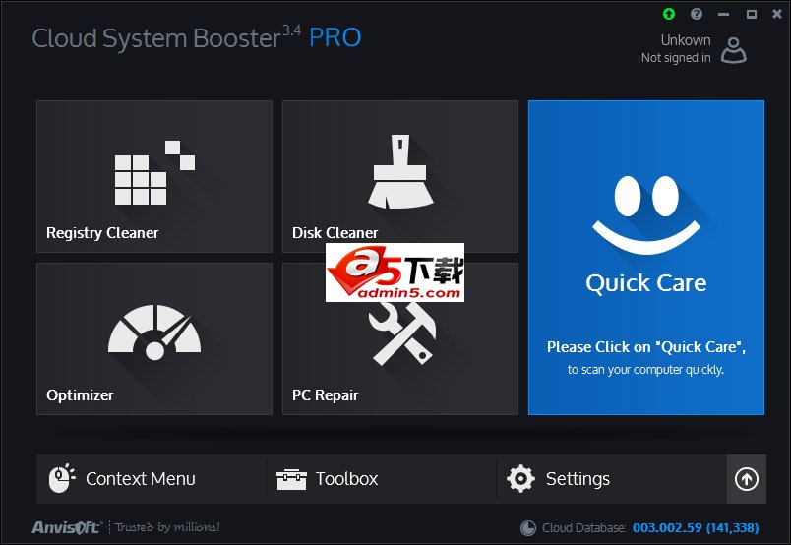Screen dimensions: 791x545
Task: Open the Context Menu section
Action: click(x=151, y=479)
